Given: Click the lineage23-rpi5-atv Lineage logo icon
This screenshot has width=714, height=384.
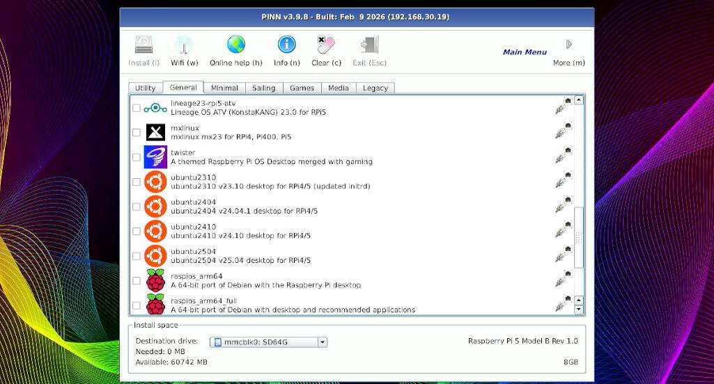Looking at the screenshot, I should point(155,108).
